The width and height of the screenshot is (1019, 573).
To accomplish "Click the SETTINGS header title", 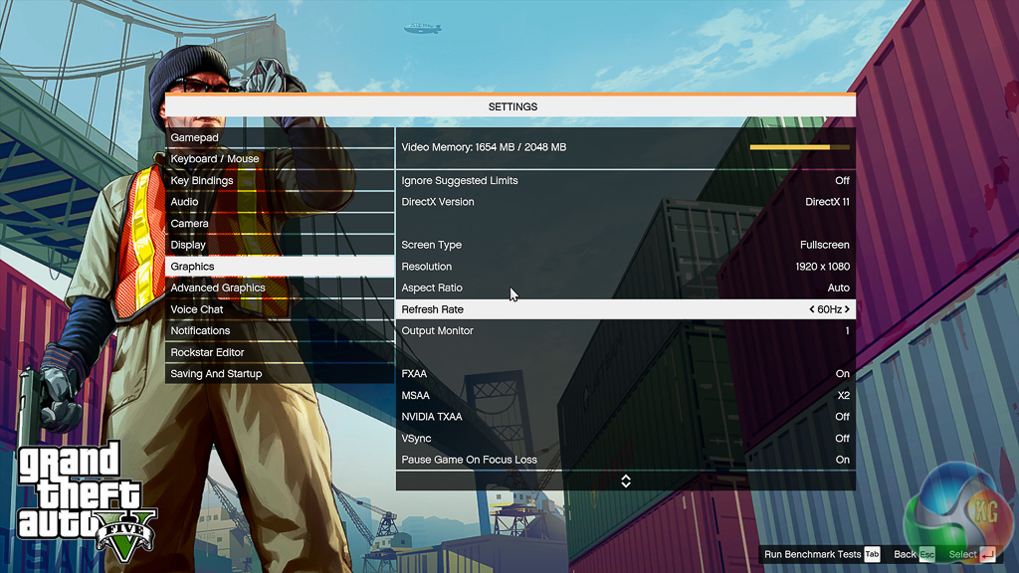I will tap(512, 106).
